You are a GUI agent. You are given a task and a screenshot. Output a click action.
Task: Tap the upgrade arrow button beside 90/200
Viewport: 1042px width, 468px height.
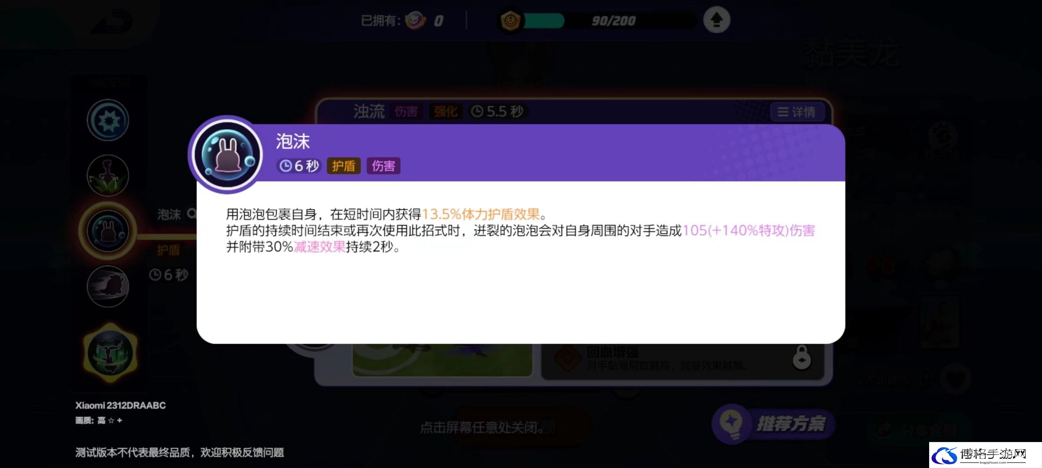click(716, 20)
